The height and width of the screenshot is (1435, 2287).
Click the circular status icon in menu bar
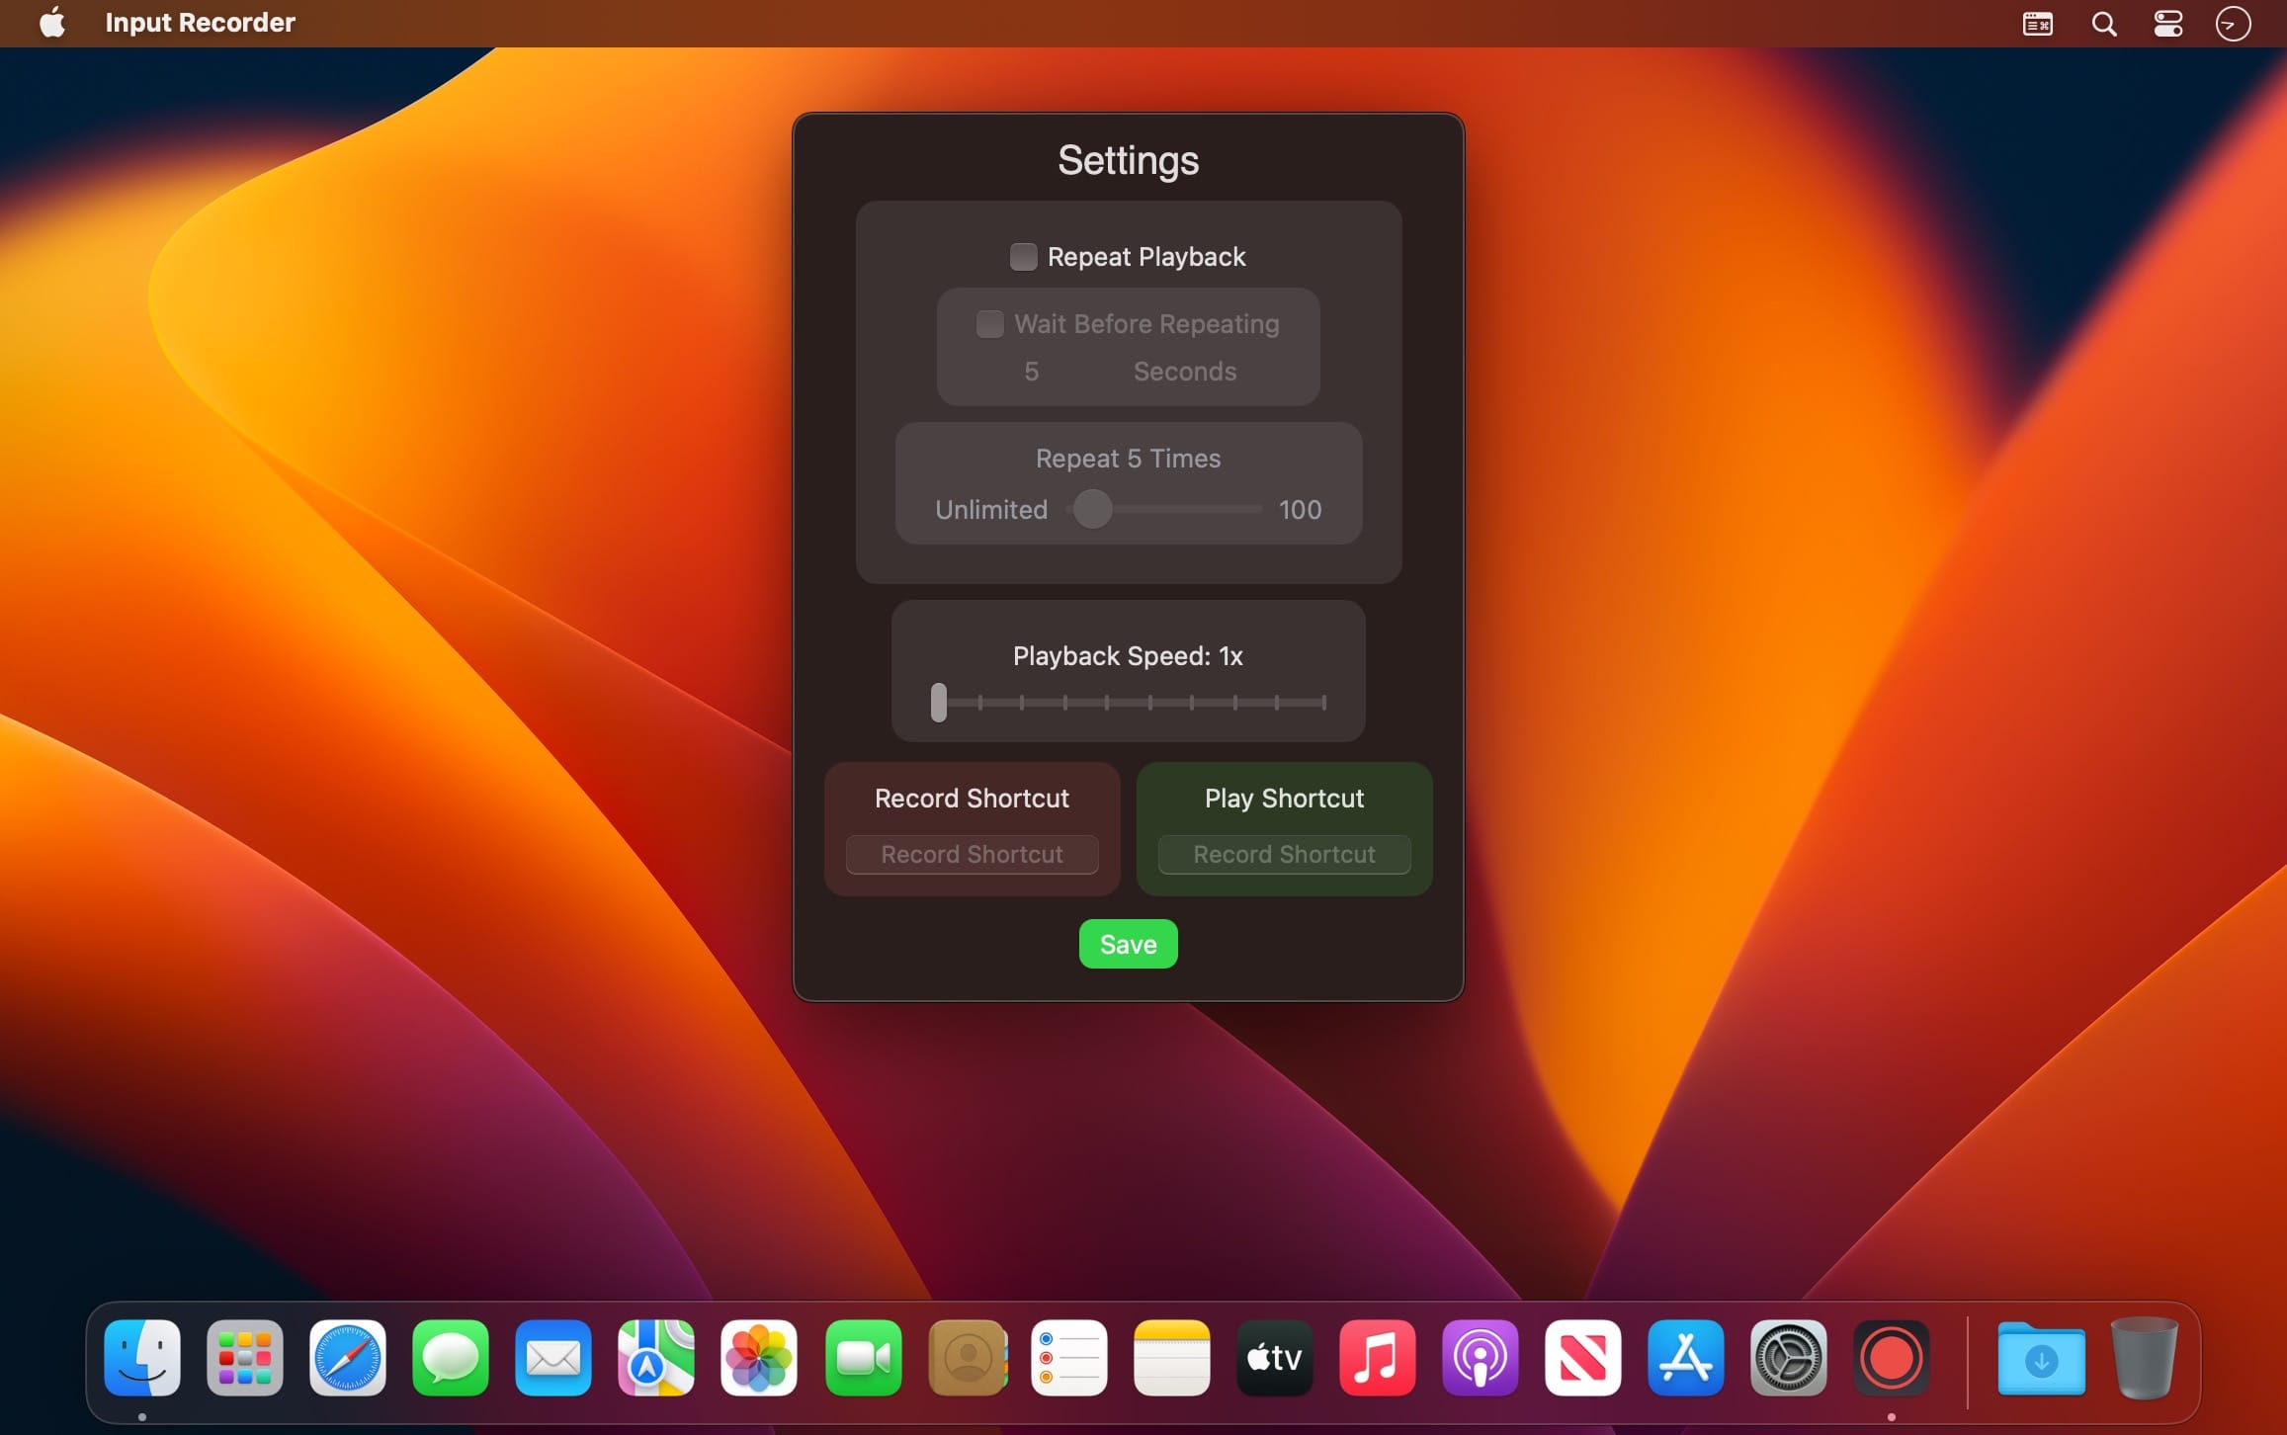point(2233,24)
